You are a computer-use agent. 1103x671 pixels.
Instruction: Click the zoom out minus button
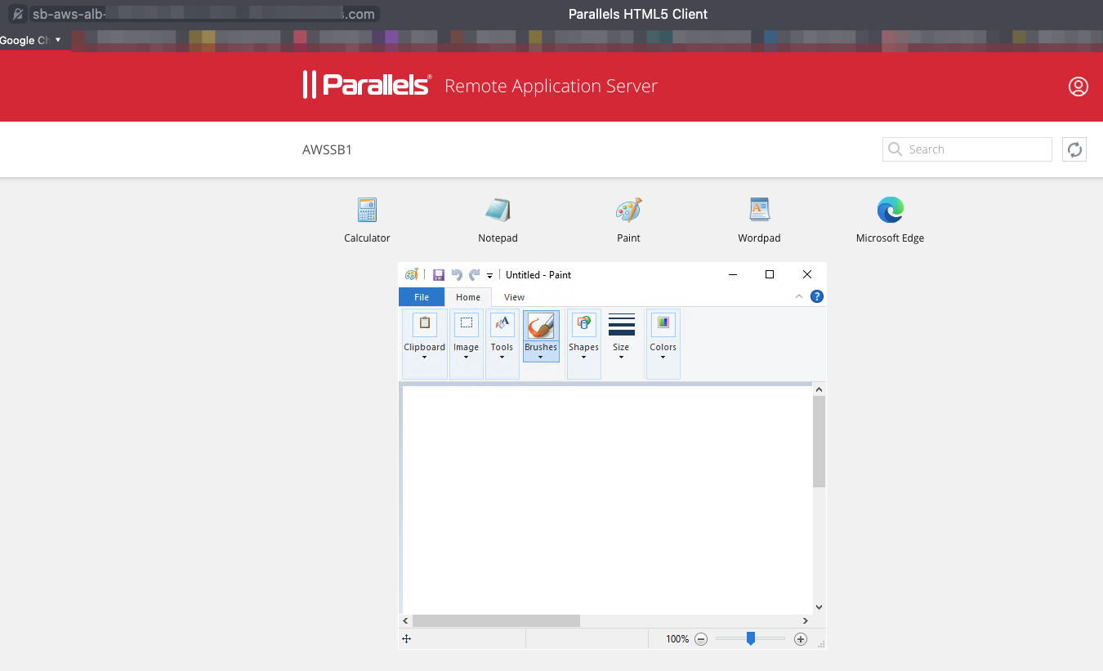(x=701, y=639)
